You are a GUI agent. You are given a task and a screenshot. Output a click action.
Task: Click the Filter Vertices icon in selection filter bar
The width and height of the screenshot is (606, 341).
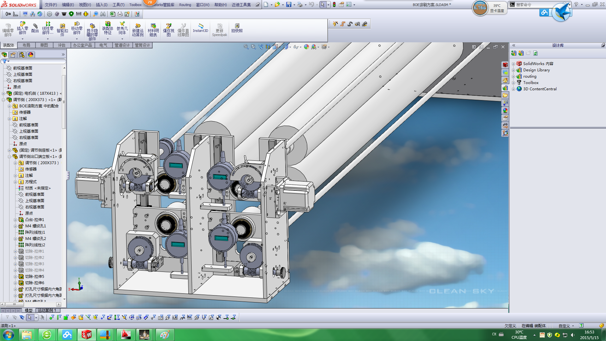52,317
